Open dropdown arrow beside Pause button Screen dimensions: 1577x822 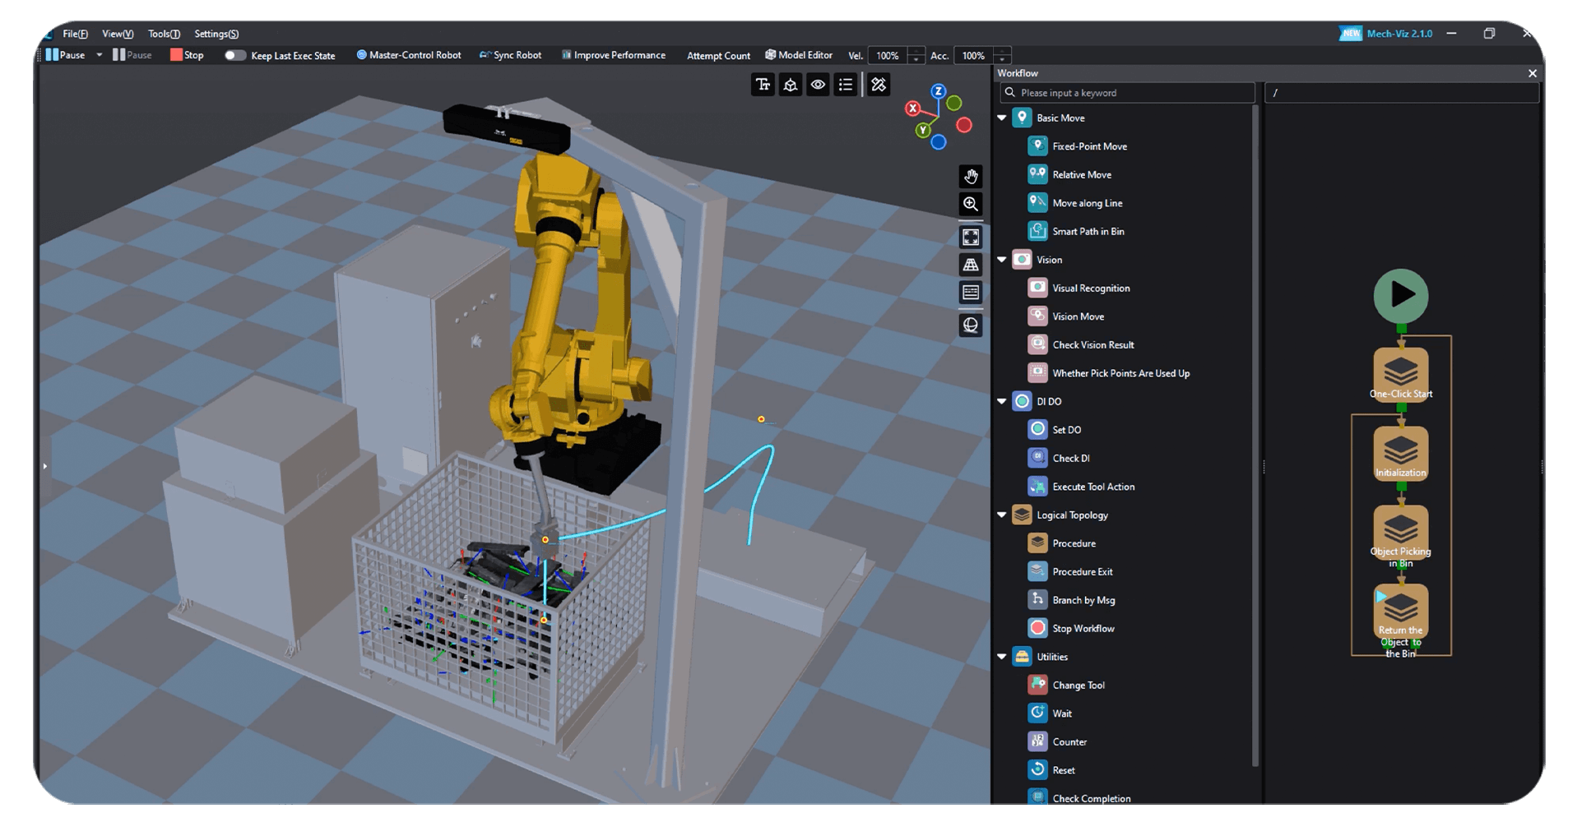click(x=100, y=55)
